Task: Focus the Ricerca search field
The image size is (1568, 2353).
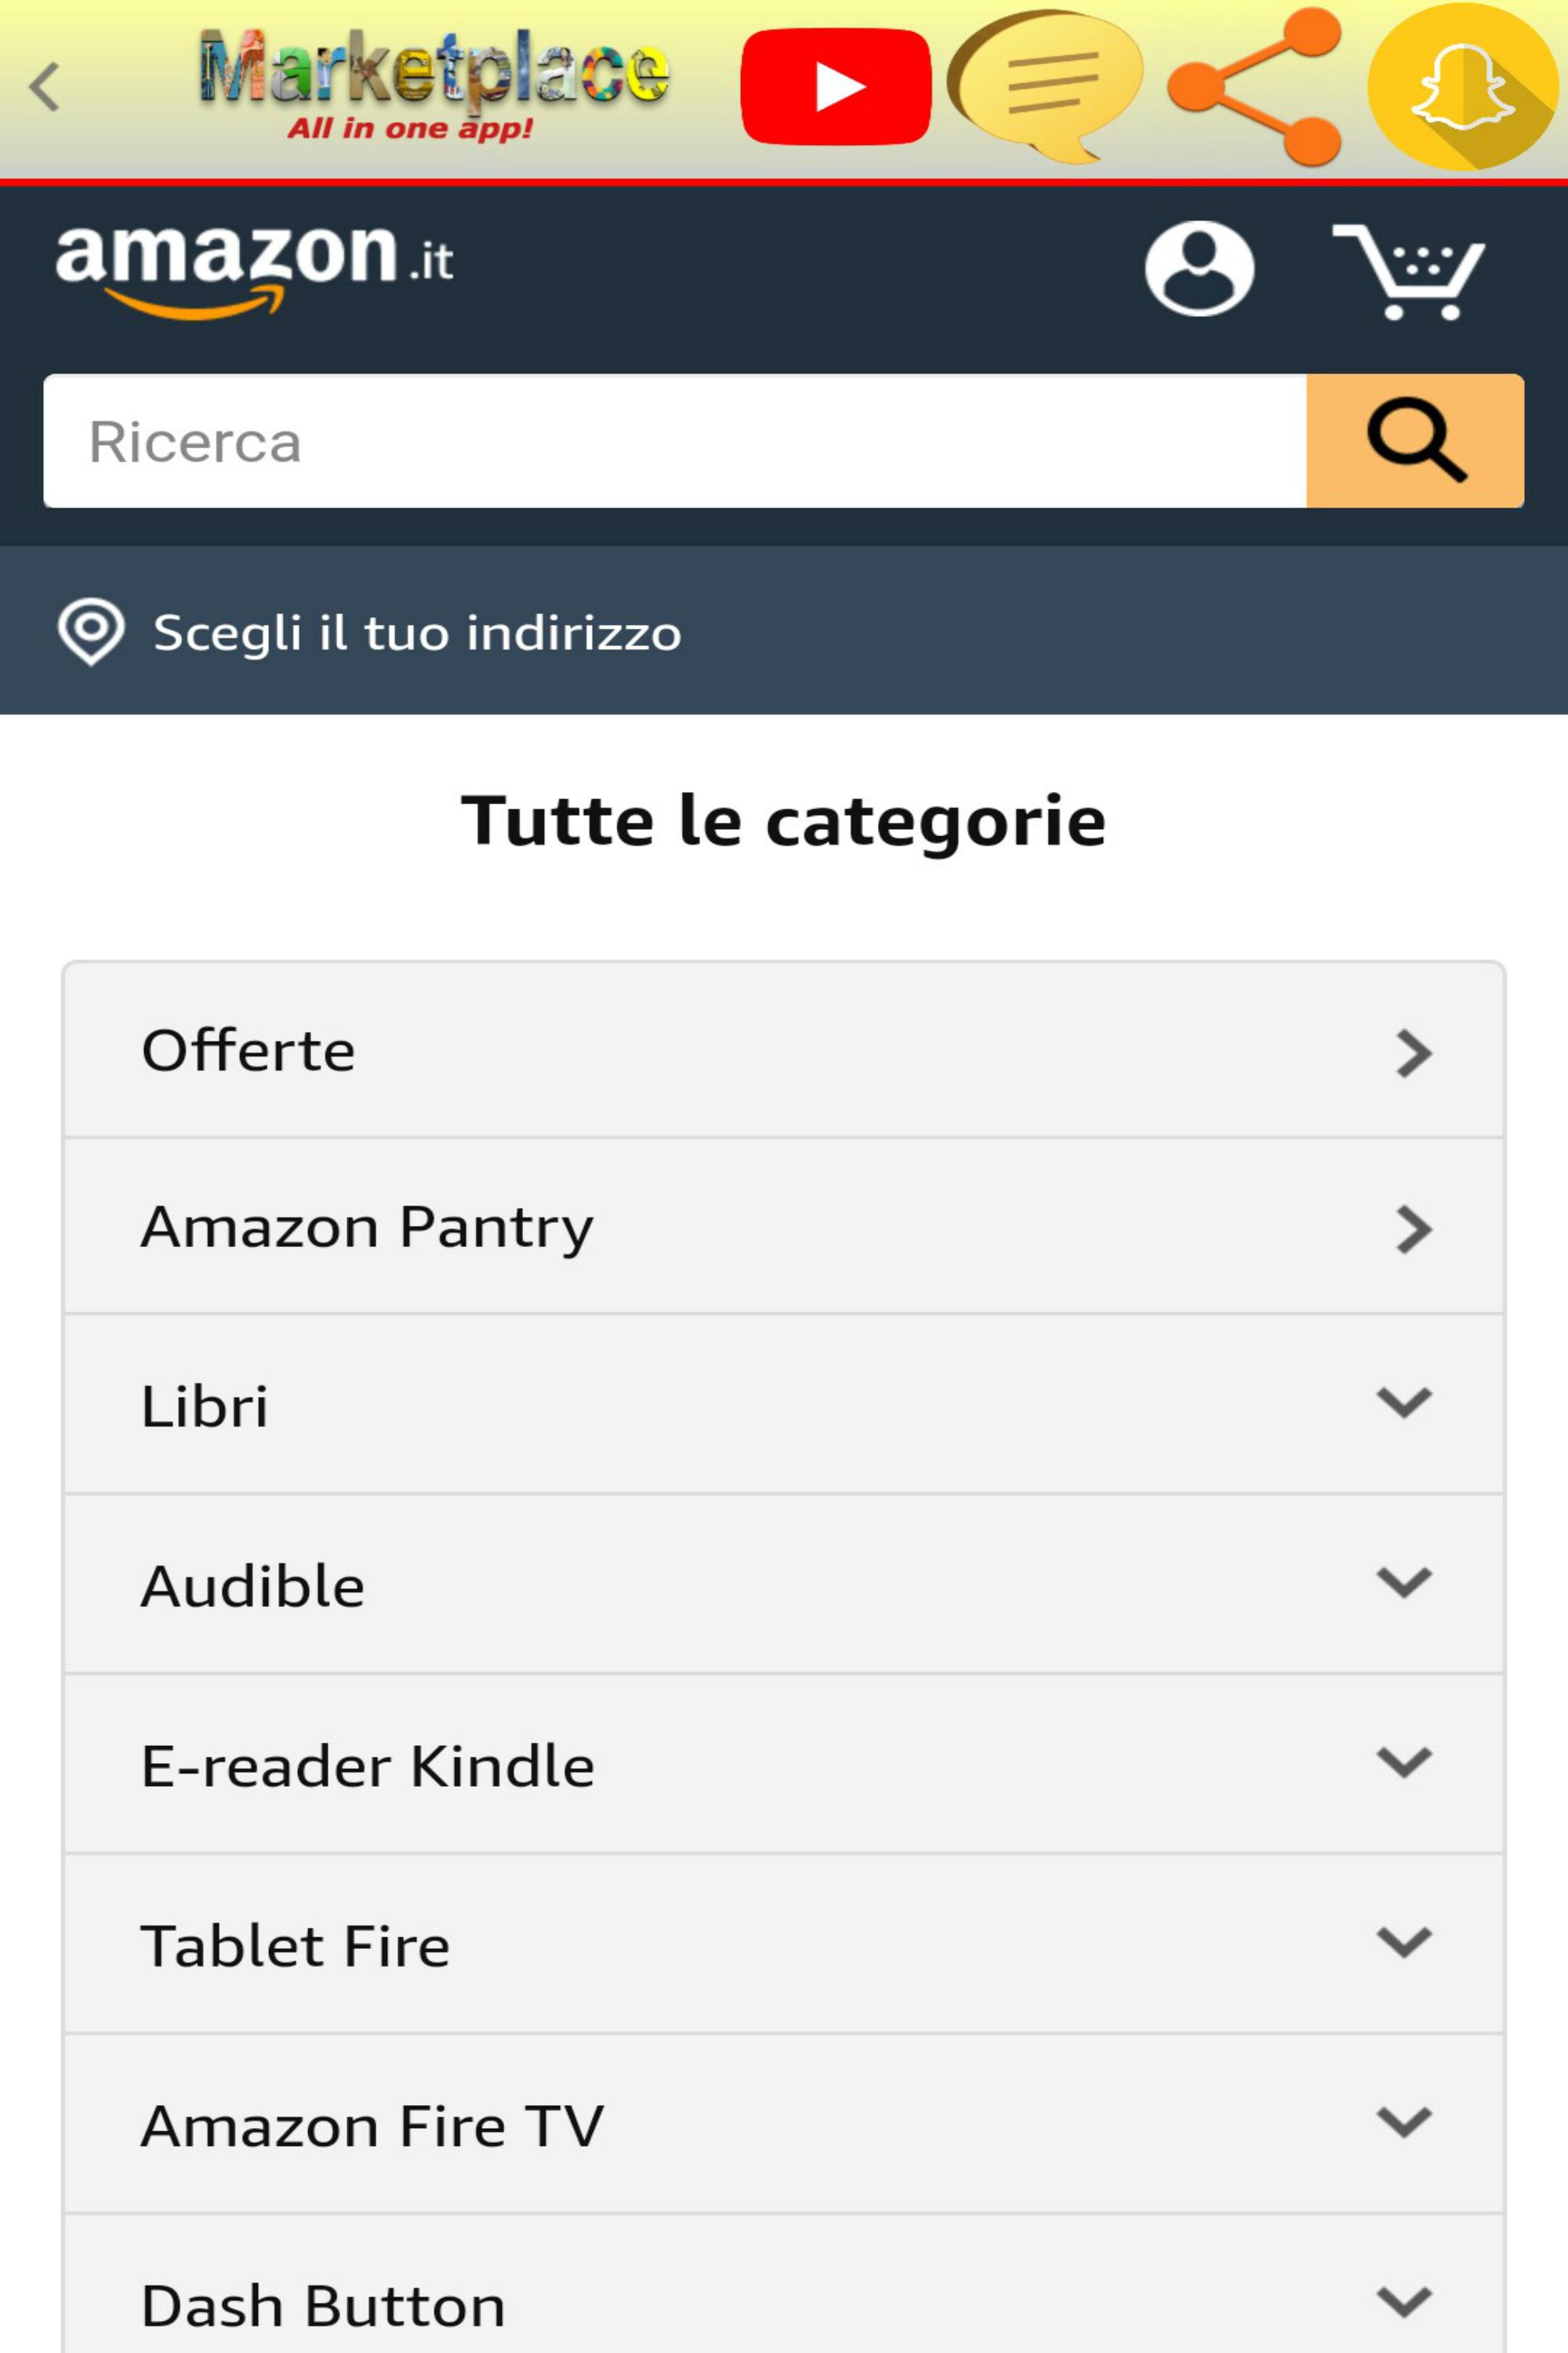Action: click(675, 441)
